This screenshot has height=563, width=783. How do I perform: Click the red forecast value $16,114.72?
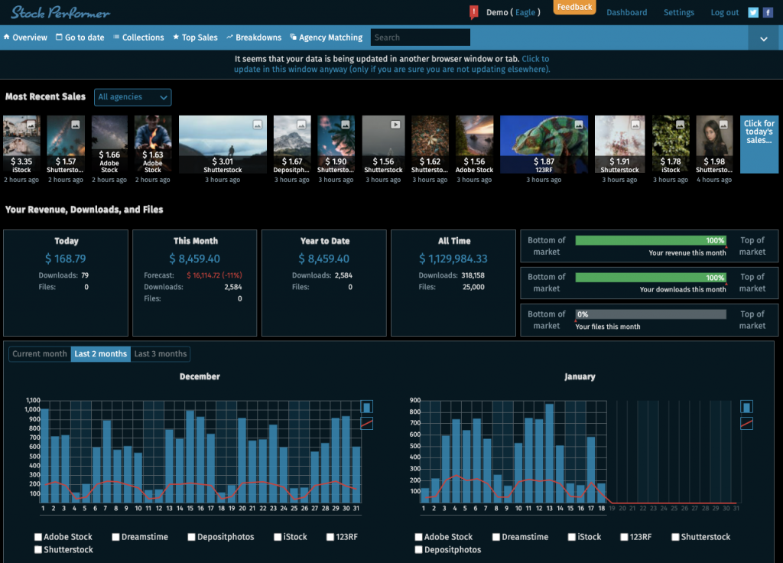pyautogui.click(x=214, y=275)
